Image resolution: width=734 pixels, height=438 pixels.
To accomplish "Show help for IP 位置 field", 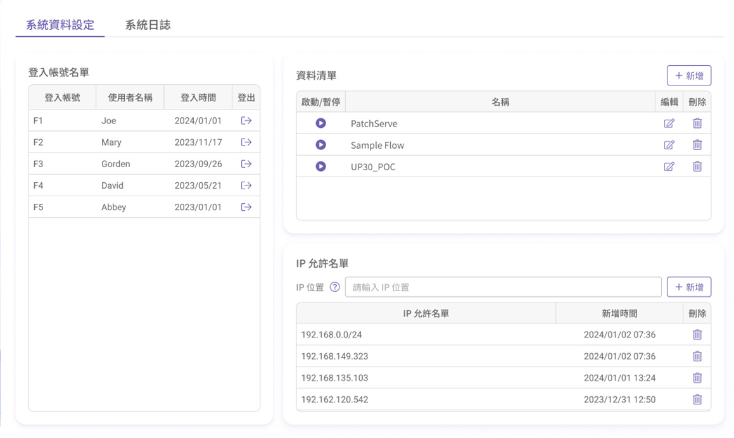I will click(335, 287).
